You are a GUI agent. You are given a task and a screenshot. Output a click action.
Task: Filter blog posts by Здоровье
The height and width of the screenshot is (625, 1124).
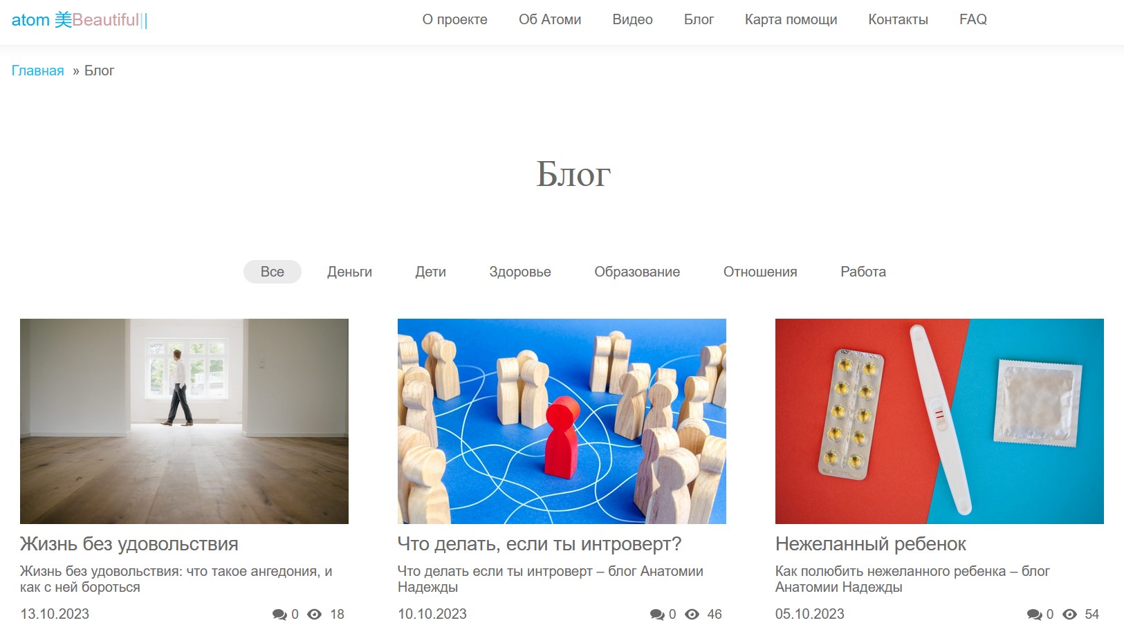[520, 272]
